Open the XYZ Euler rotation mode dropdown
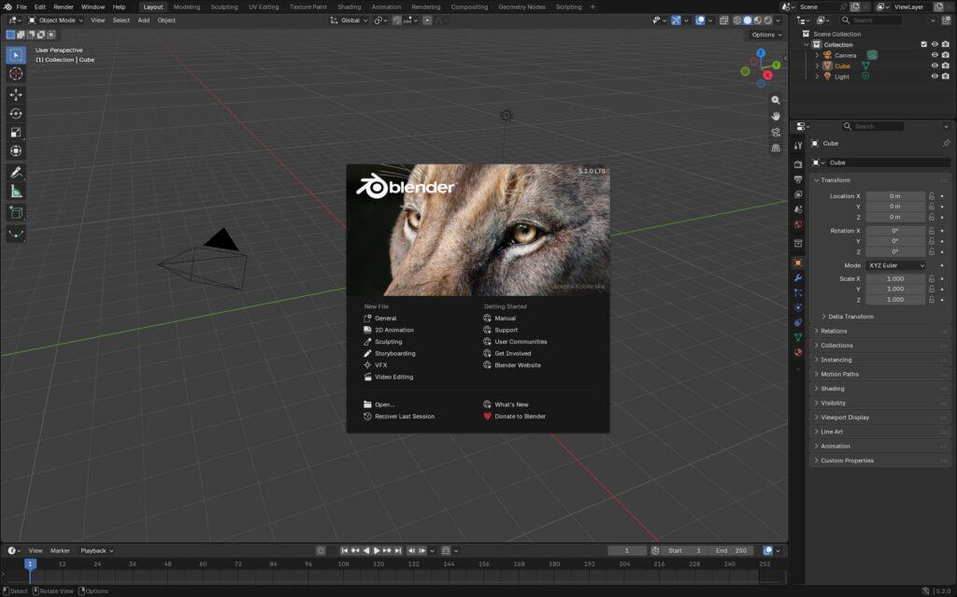 tap(895, 265)
